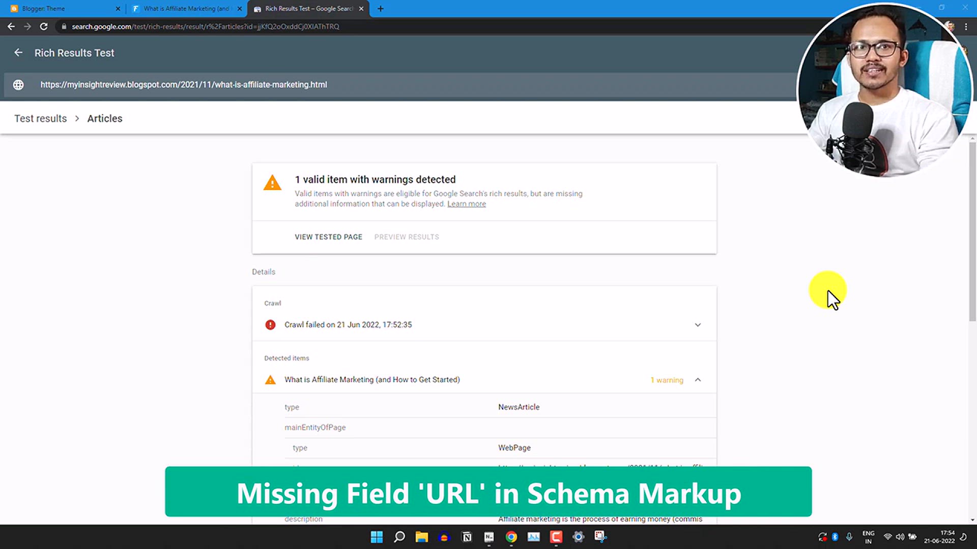Expand the Crawl failed details row
This screenshot has height=549, width=977.
[698, 325]
